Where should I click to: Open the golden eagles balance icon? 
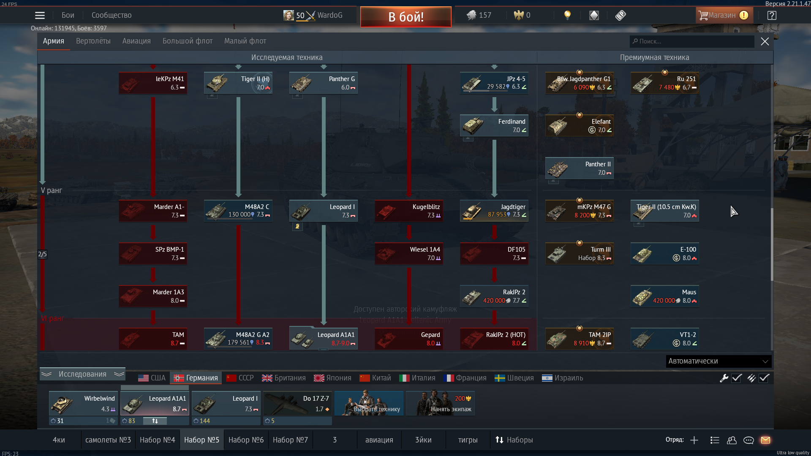click(518, 15)
